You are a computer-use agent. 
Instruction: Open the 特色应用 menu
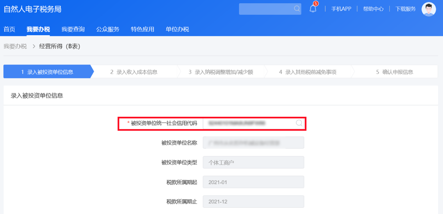point(142,29)
